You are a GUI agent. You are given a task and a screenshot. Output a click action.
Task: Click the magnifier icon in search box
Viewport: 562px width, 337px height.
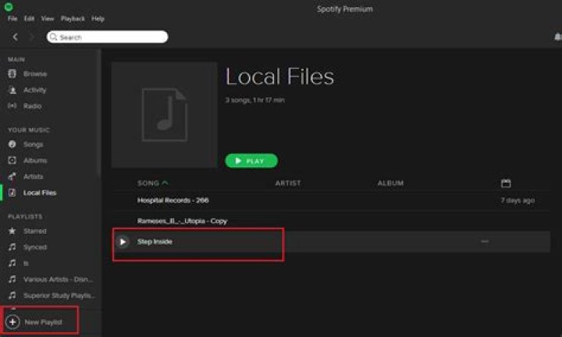tap(53, 37)
